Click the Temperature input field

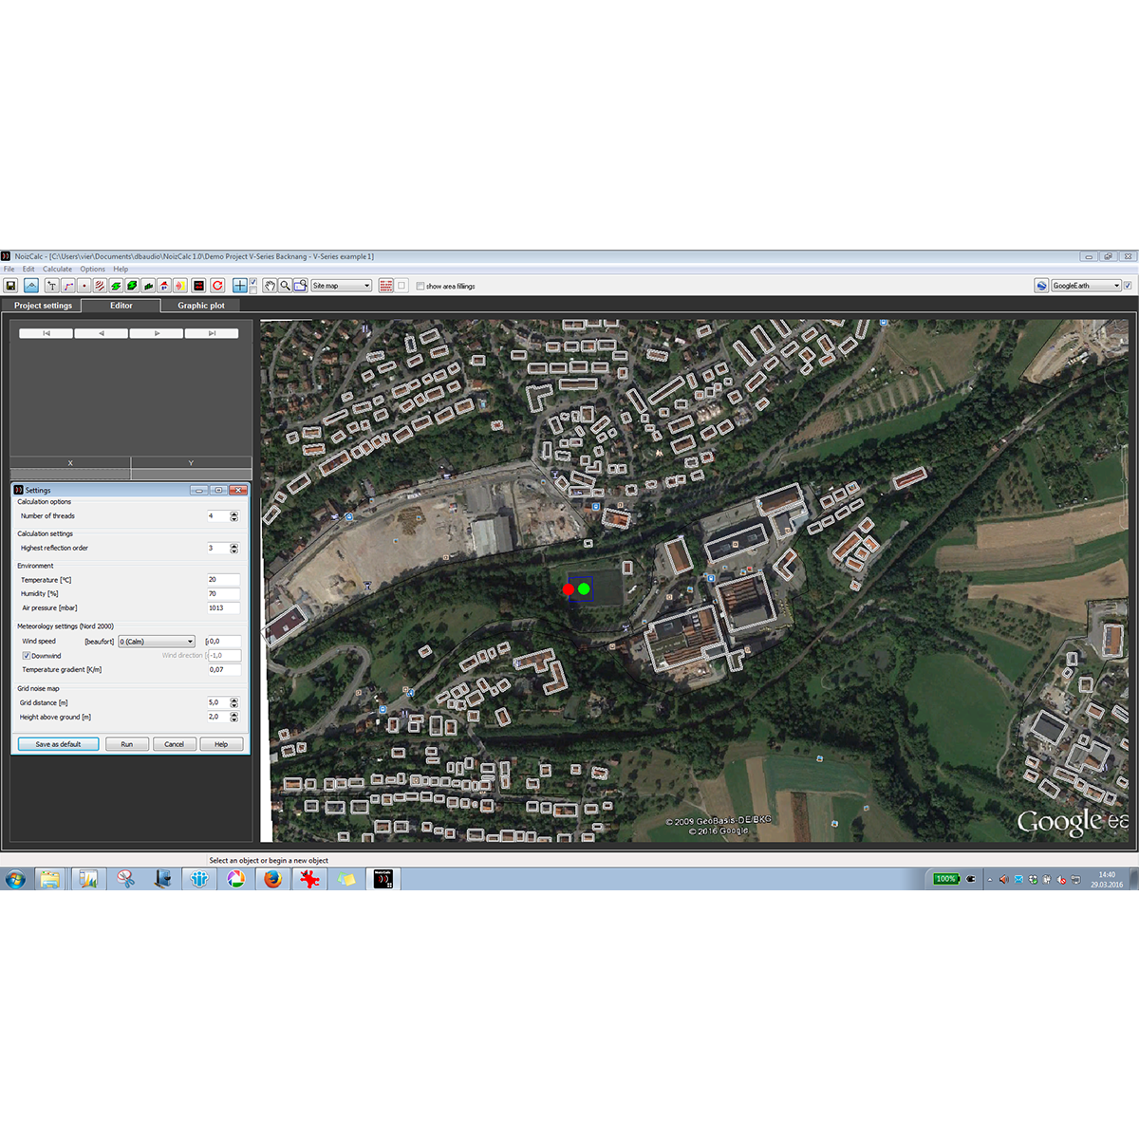pos(223,580)
